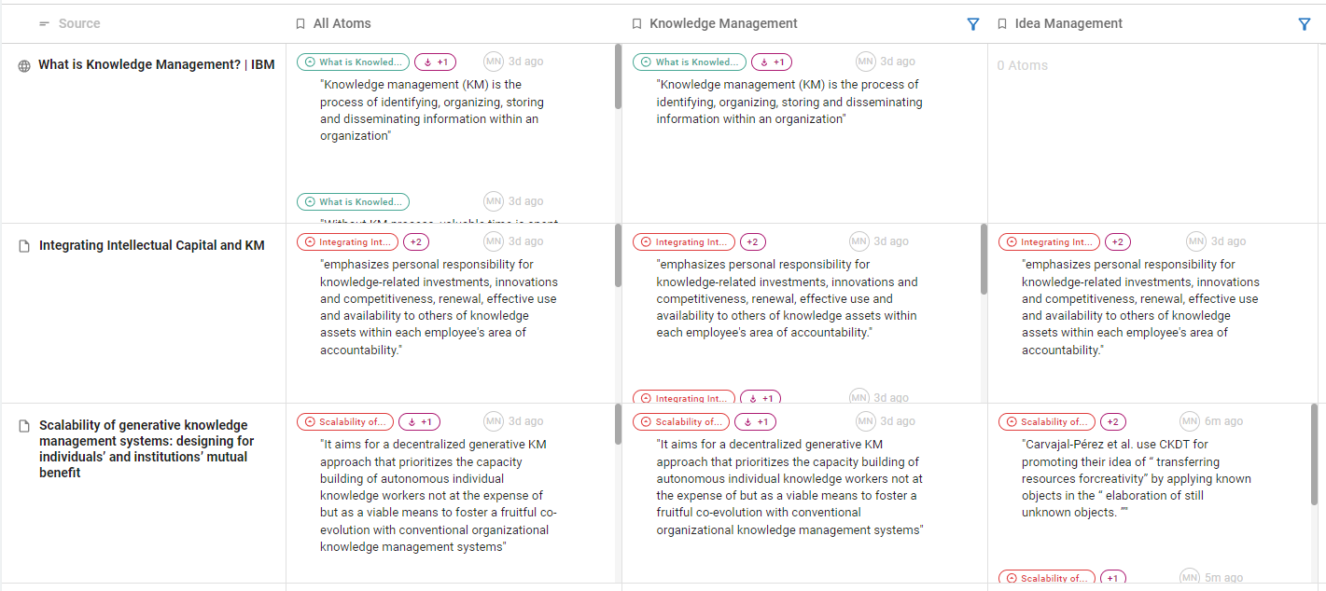Click the Source column sort icon

44,24
